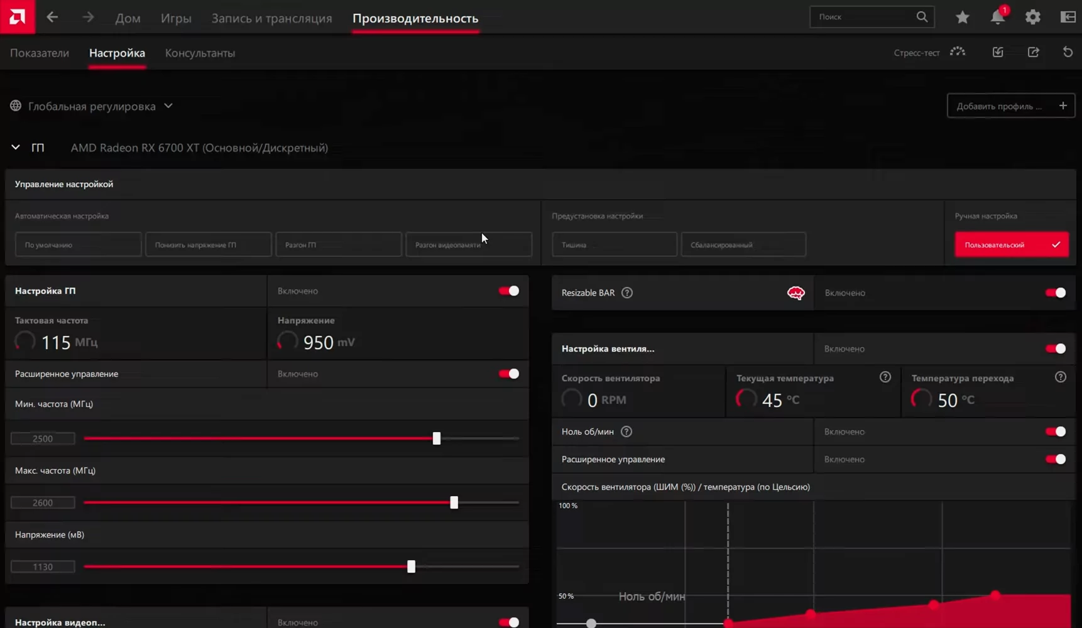The height and width of the screenshot is (628, 1082).
Task: Click the 950 mV voltage reading
Action: click(x=329, y=342)
